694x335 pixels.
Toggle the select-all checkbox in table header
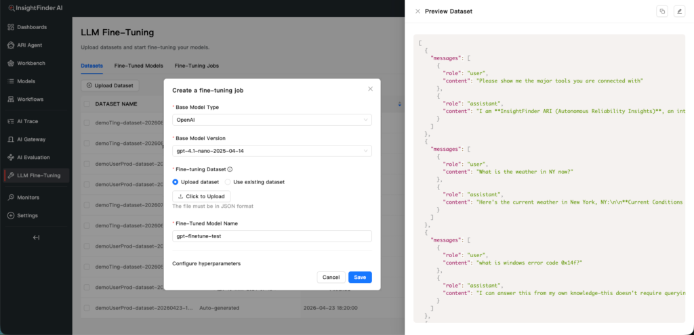[87, 104]
